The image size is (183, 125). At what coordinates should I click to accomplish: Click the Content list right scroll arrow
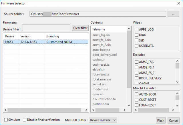[124, 110]
